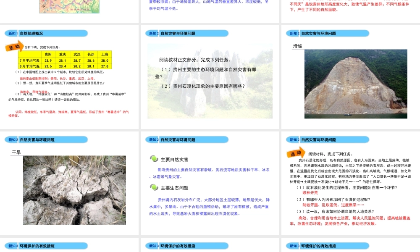Viewport: 420px width, 252px height.
Task: Click the red answer 毁林开荒
Action: (310, 193)
